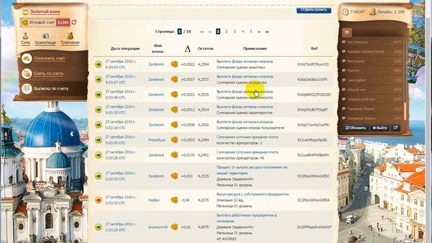This screenshot has width=432, height=243.
Task: Click the Примечание column header
Action: tap(255, 49)
